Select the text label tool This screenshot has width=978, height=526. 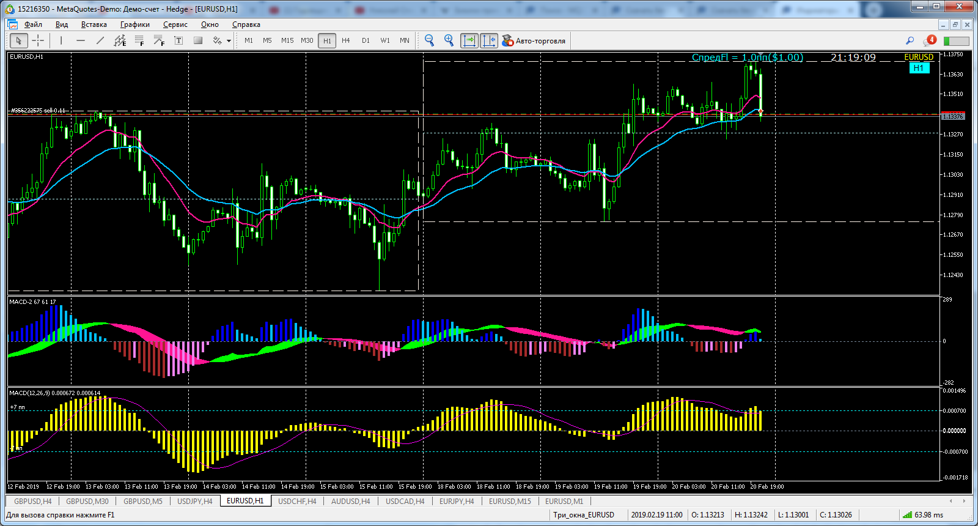pyautogui.click(x=178, y=40)
